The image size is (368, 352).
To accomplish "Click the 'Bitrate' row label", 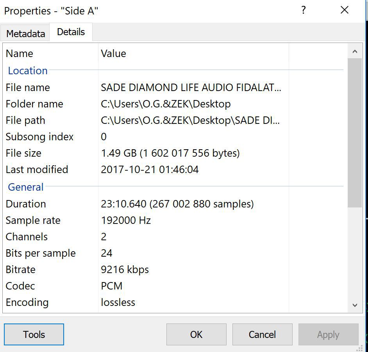I will (x=20, y=270).
